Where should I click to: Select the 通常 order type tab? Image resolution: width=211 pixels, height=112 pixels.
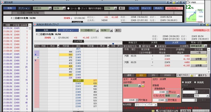tap(129, 75)
